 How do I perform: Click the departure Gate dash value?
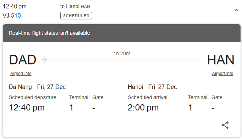(94, 108)
